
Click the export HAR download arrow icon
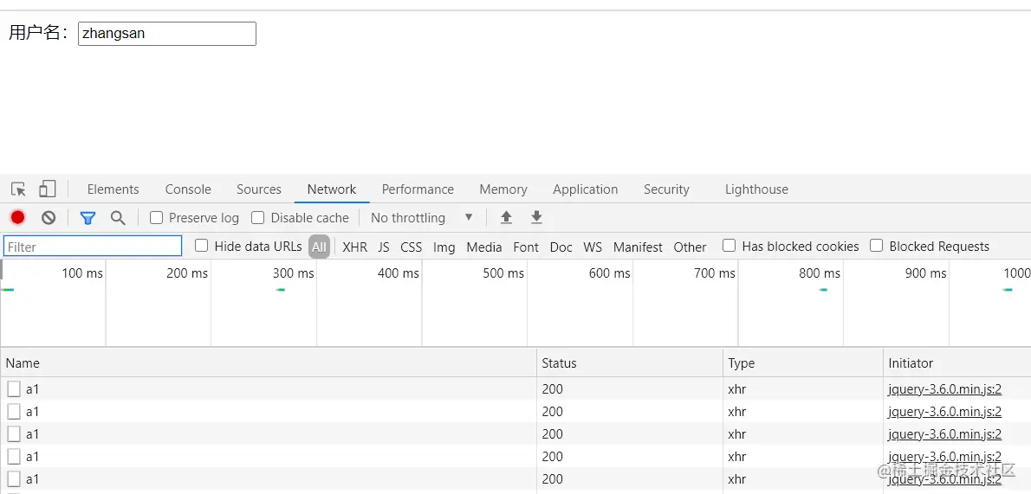(536, 217)
